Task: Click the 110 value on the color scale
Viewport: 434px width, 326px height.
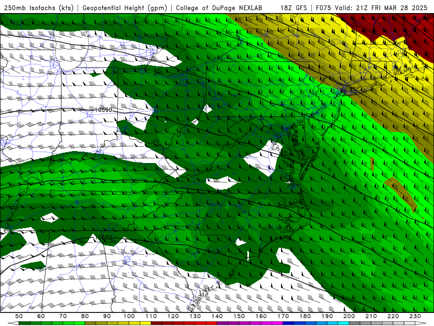Action: point(151,316)
